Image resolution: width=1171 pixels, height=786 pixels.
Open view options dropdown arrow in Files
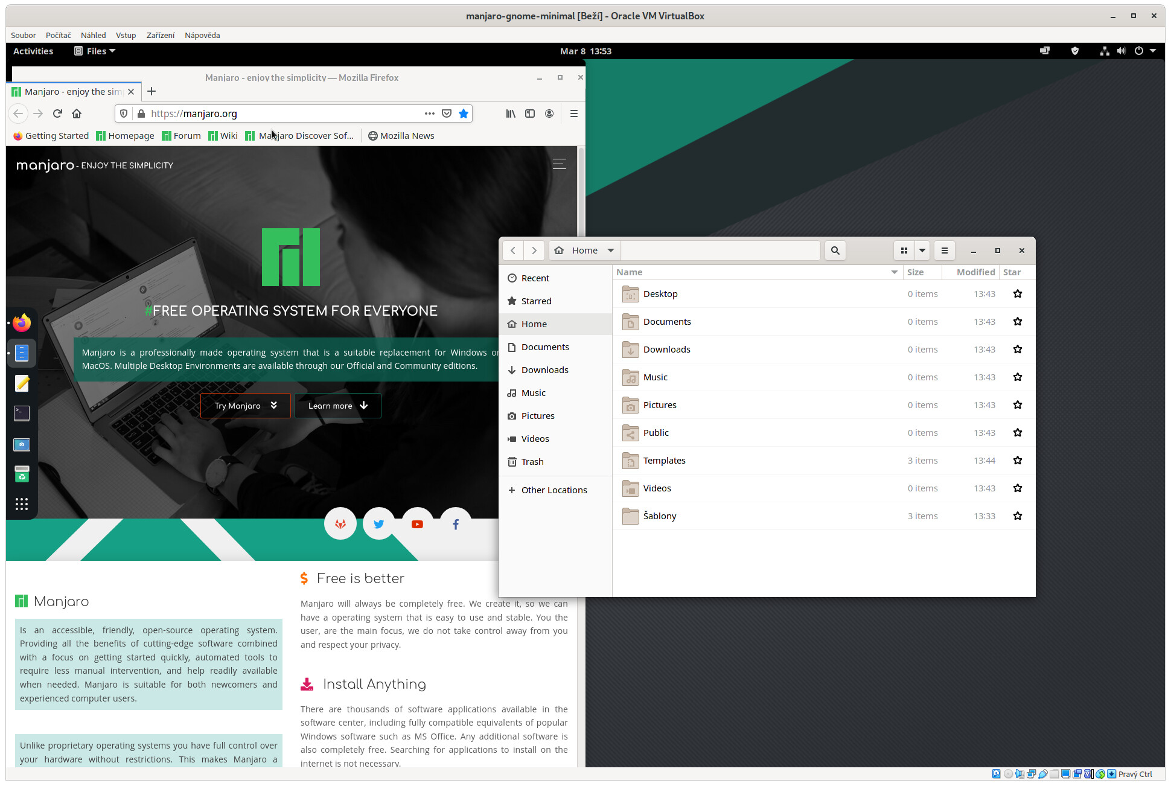point(922,251)
